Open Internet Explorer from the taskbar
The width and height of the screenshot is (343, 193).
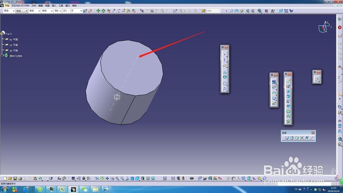(26, 189)
